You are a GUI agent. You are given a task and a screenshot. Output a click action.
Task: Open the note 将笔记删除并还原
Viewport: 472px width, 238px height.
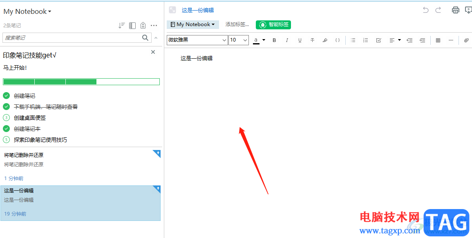(81, 166)
